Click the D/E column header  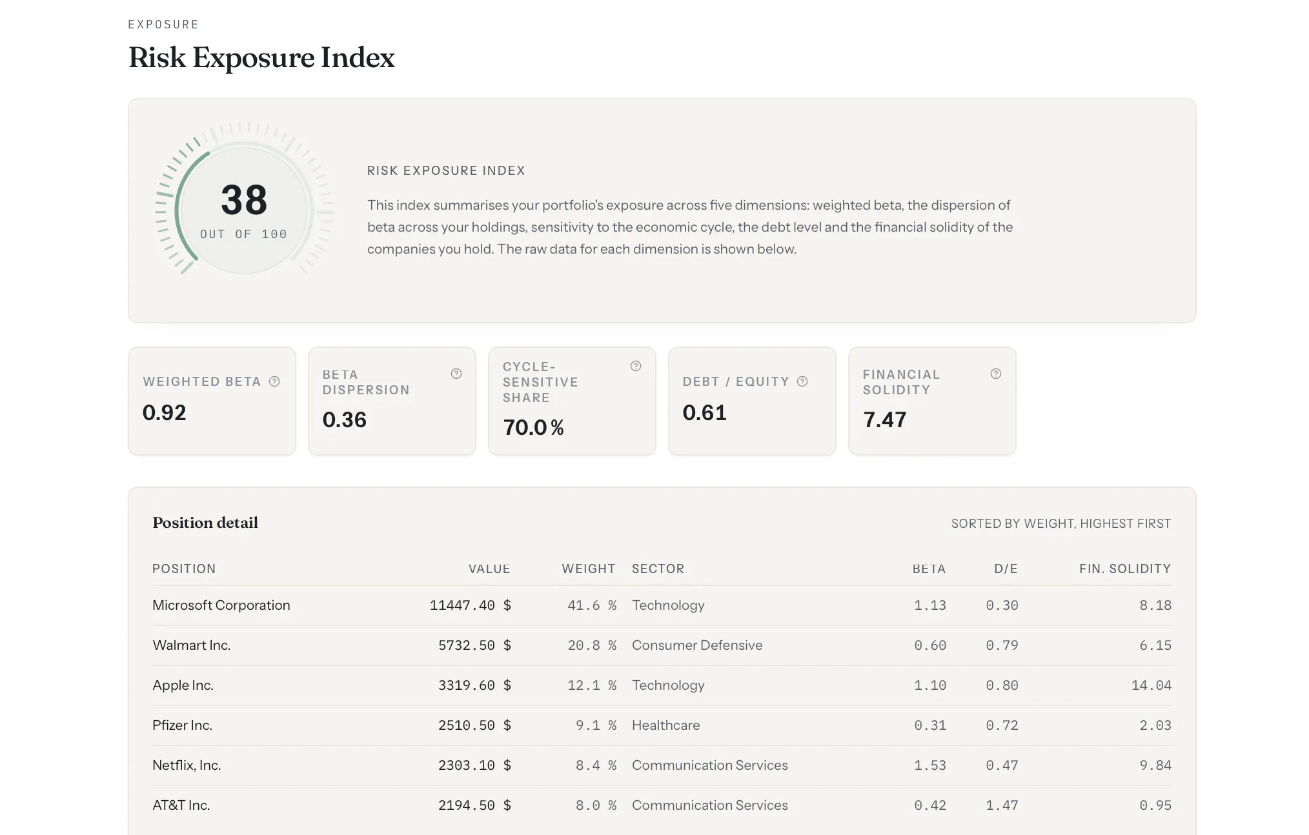[1006, 568]
